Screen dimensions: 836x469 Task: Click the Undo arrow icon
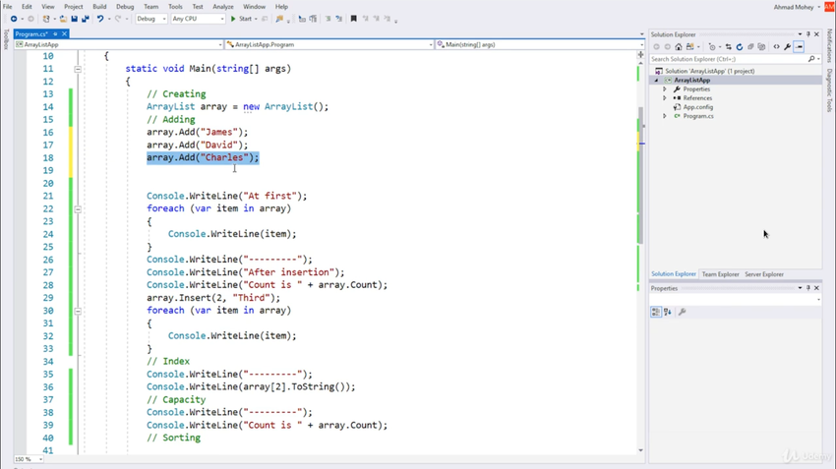(99, 19)
